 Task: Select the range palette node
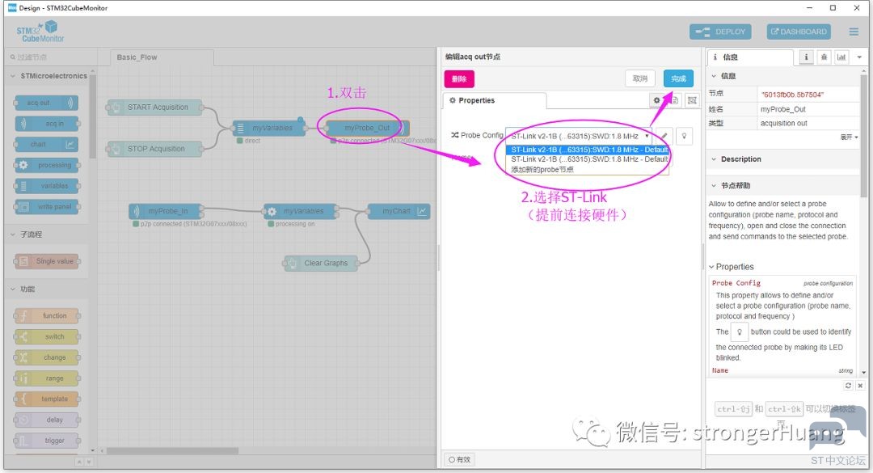(x=47, y=378)
